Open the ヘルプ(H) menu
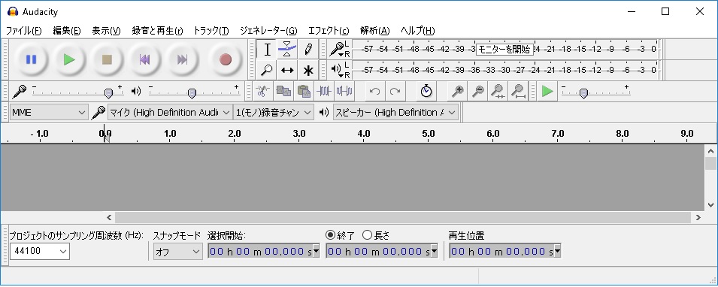The width and height of the screenshot is (718, 287). coord(417,31)
